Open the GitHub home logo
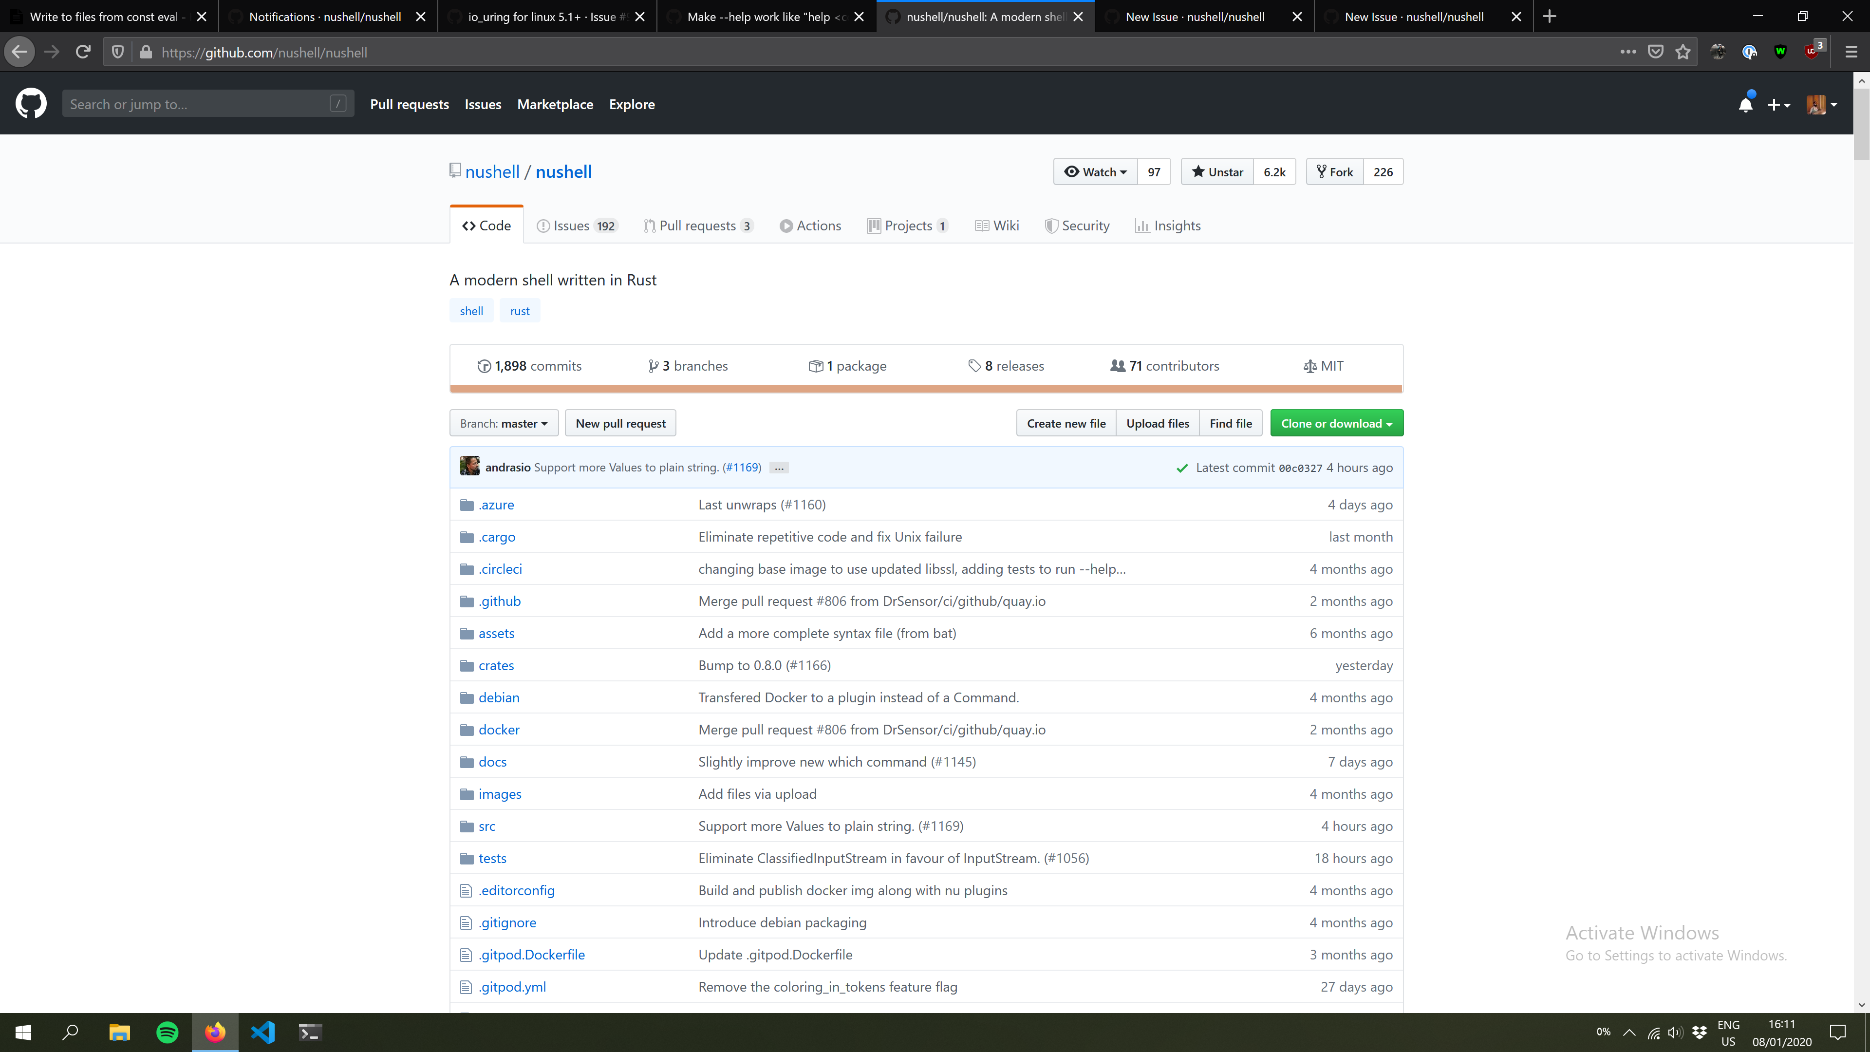Image resolution: width=1870 pixels, height=1052 pixels. pos(31,103)
